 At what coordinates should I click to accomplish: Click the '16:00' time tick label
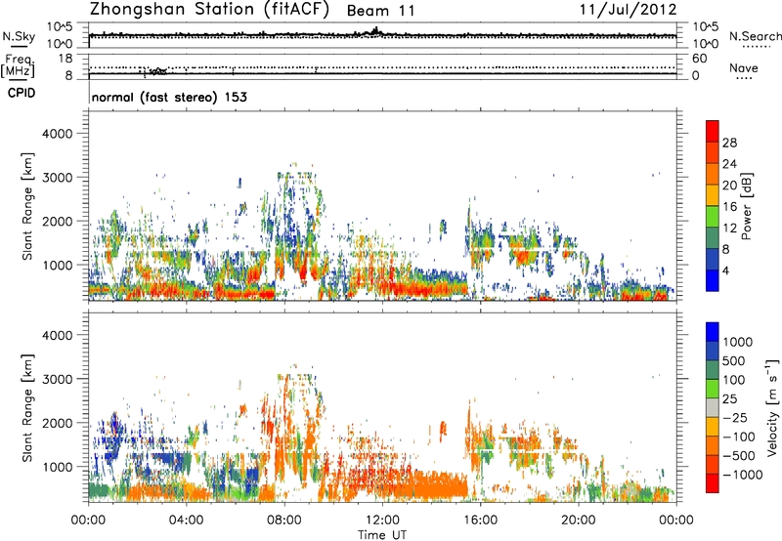[x=480, y=520]
